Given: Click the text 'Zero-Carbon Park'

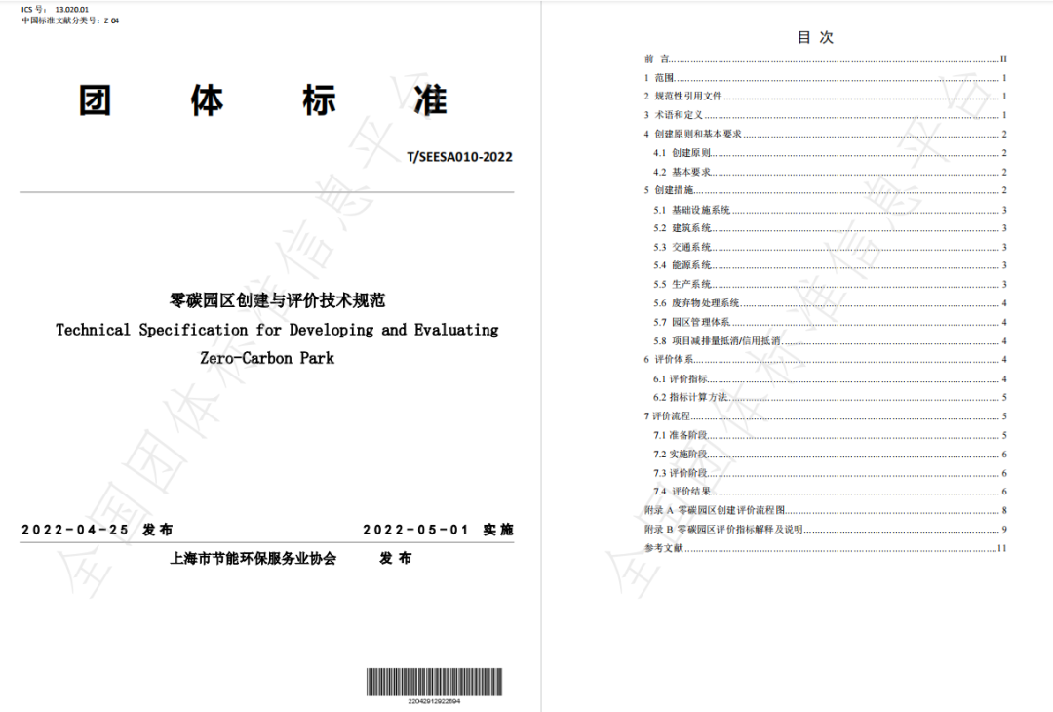Looking at the screenshot, I should (x=266, y=358).
